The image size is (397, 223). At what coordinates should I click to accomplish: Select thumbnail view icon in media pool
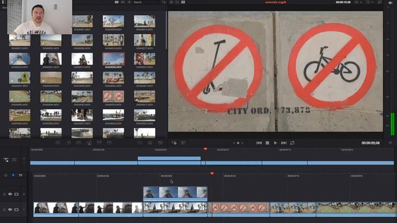click(x=117, y=2)
